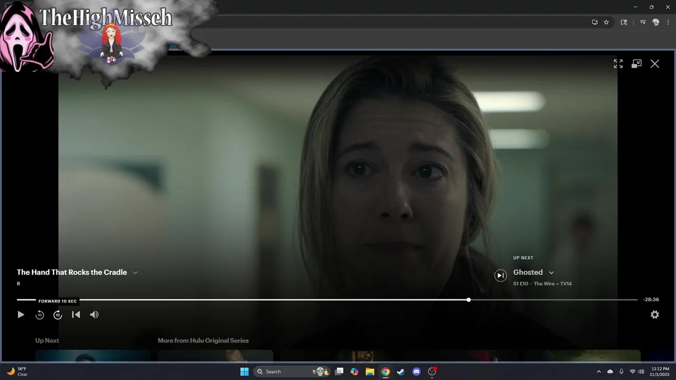Launch Copilot from the taskbar
Viewport: 676px width, 380px height.
354,372
